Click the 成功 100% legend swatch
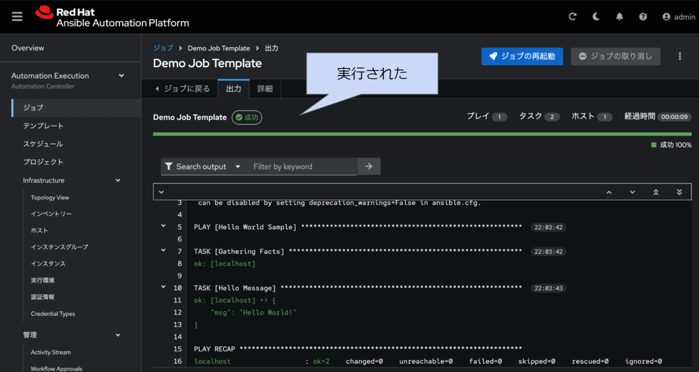Screen dimensions: 699x372 (x=654, y=144)
